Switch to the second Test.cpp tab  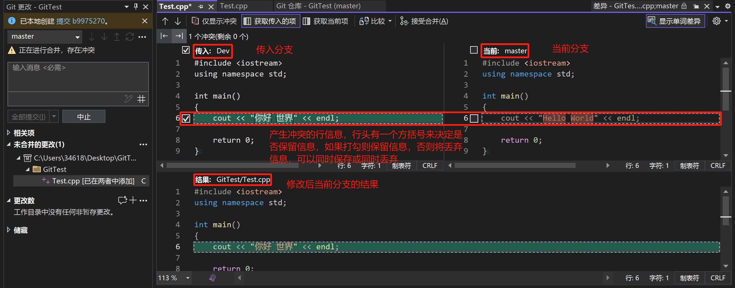tap(234, 6)
